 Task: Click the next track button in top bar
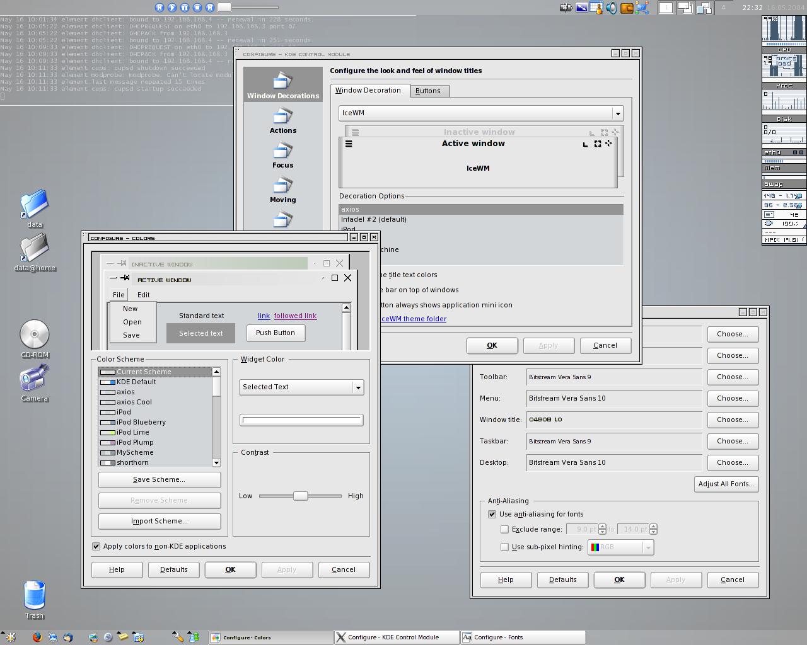pyautogui.click(x=210, y=8)
